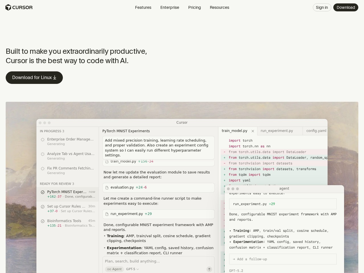
Task: Open the Resources menu
Action: click(219, 7)
